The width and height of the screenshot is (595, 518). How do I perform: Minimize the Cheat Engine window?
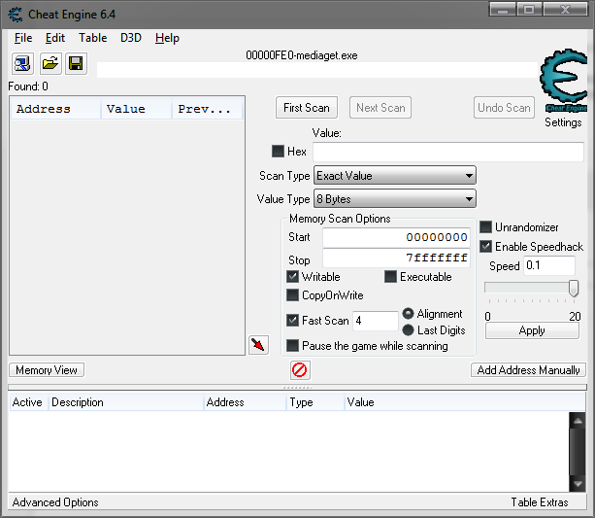pyautogui.click(x=503, y=9)
